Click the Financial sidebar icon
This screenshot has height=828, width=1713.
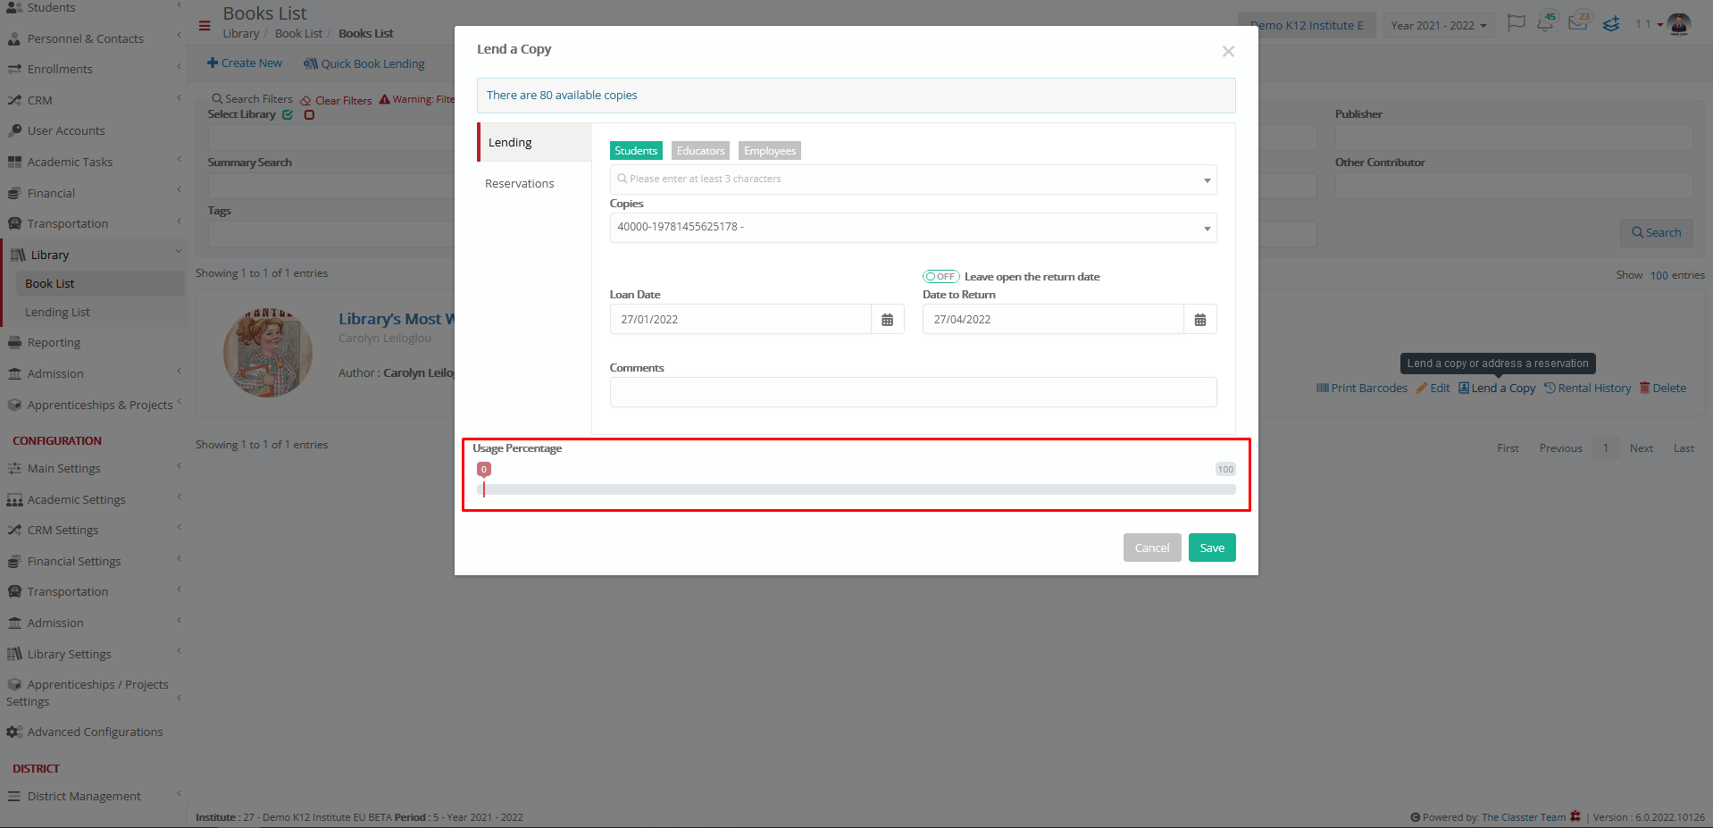pos(14,193)
